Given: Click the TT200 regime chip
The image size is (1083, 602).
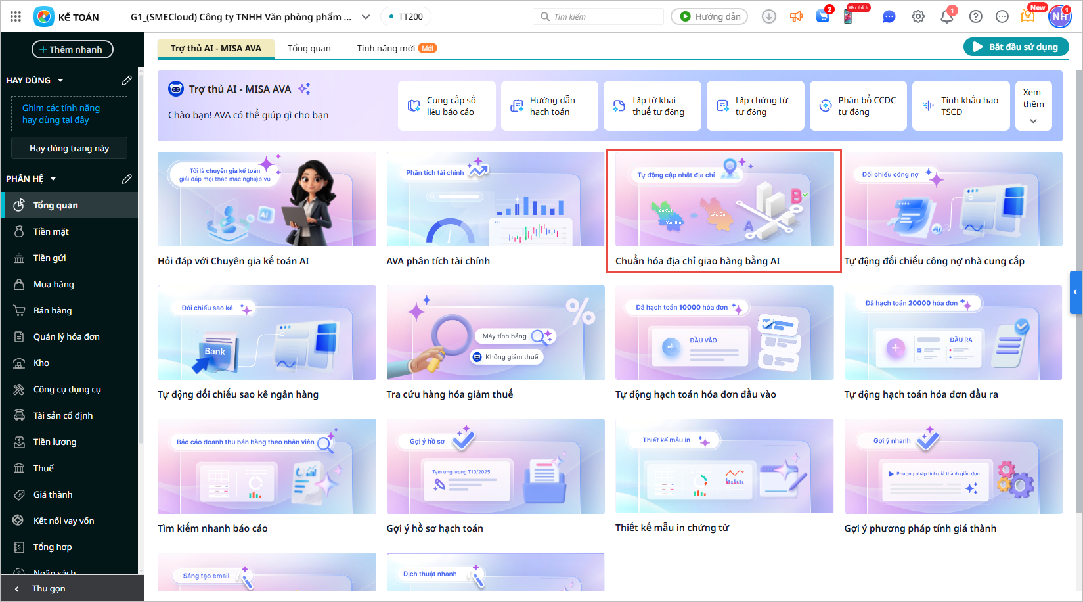Looking at the screenshot, I should (x=405, y=16).
